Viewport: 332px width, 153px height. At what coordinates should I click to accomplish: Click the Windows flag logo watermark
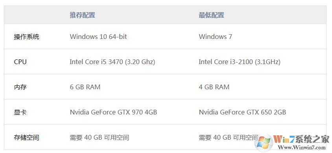(x=264, y=142)
